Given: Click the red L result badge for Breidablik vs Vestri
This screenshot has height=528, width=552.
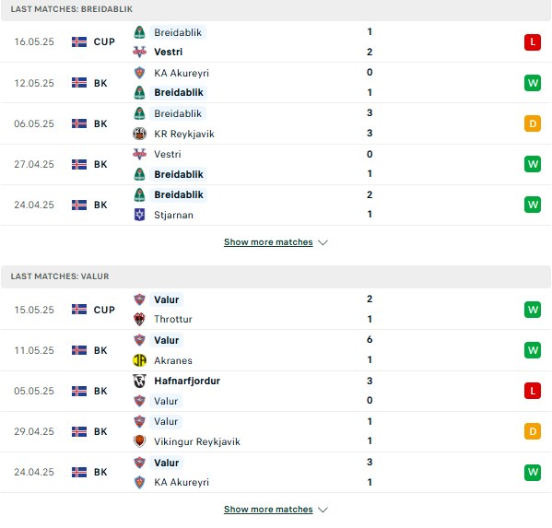Looking at the screenshot, I should pyautogui.click(x=533, y=42).
